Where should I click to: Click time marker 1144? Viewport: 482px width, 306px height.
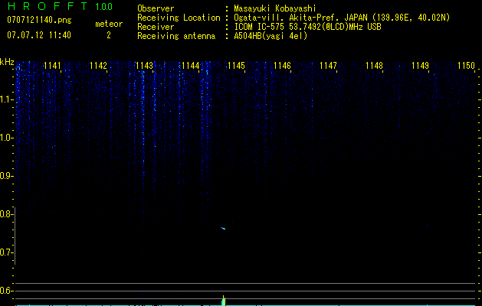(x=191, y=66)
